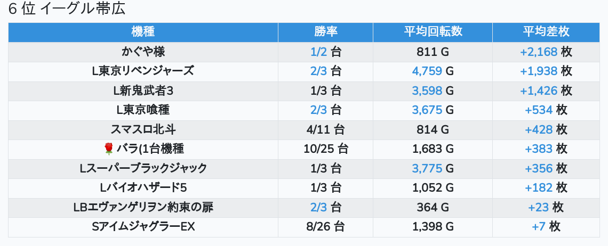
Task: Sort by the 機種 column header
Action: point(143,32)
